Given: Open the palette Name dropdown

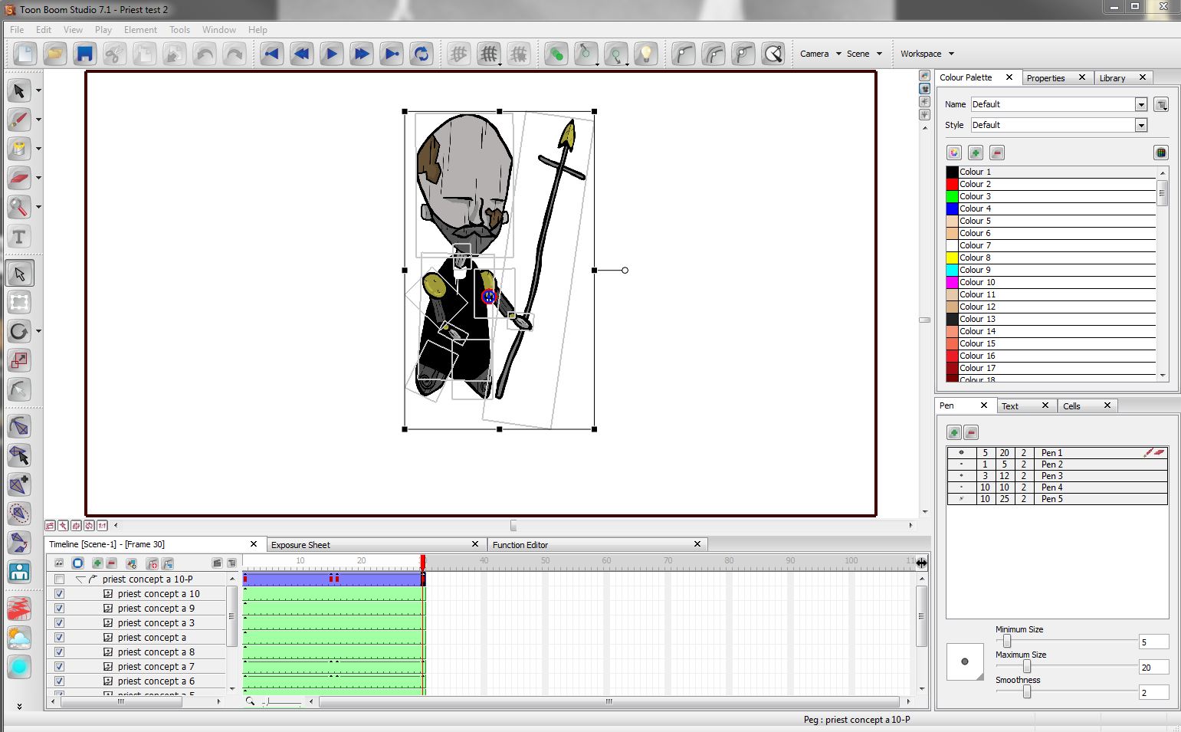Looking at the screenshot, I should (x=1141, y=104).
